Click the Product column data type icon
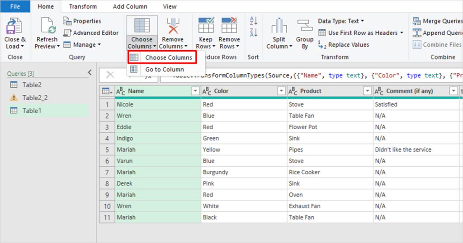Screen dimensions: 463x243 pos(293,91)
